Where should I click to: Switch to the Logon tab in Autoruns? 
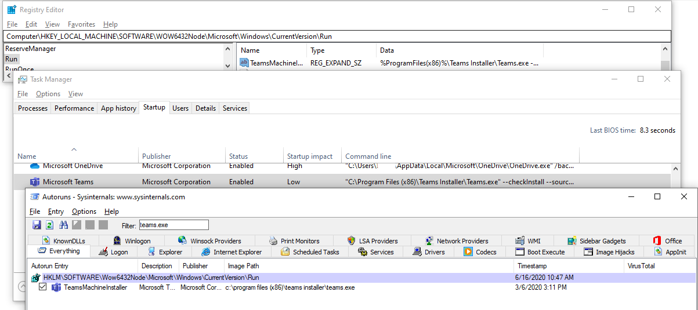click(x=113, y=251)
